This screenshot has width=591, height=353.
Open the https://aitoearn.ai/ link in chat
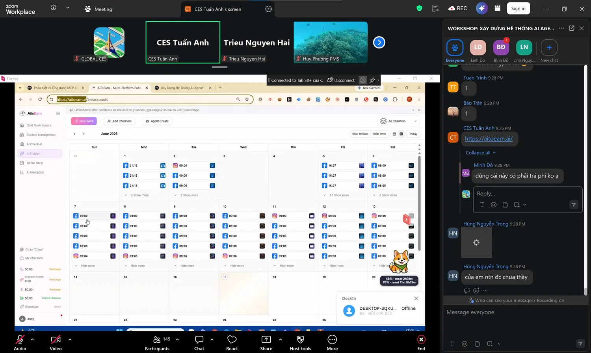(x=489, y=139)
